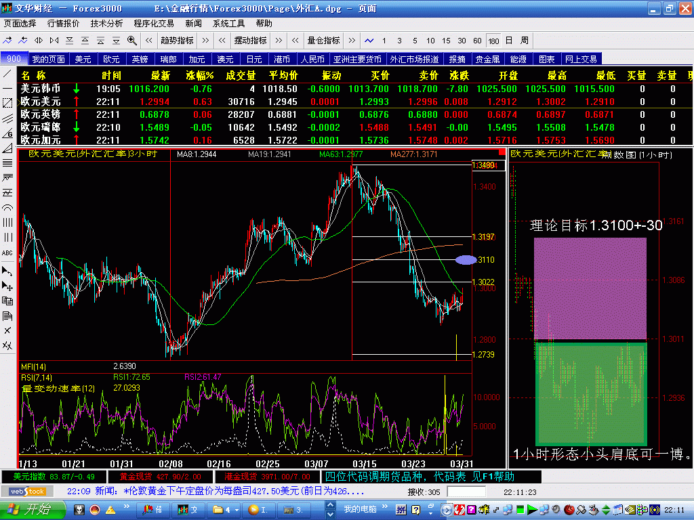694x520 pixels.
Task: Click the blue line chart type icon
Action: click(369, 41)
